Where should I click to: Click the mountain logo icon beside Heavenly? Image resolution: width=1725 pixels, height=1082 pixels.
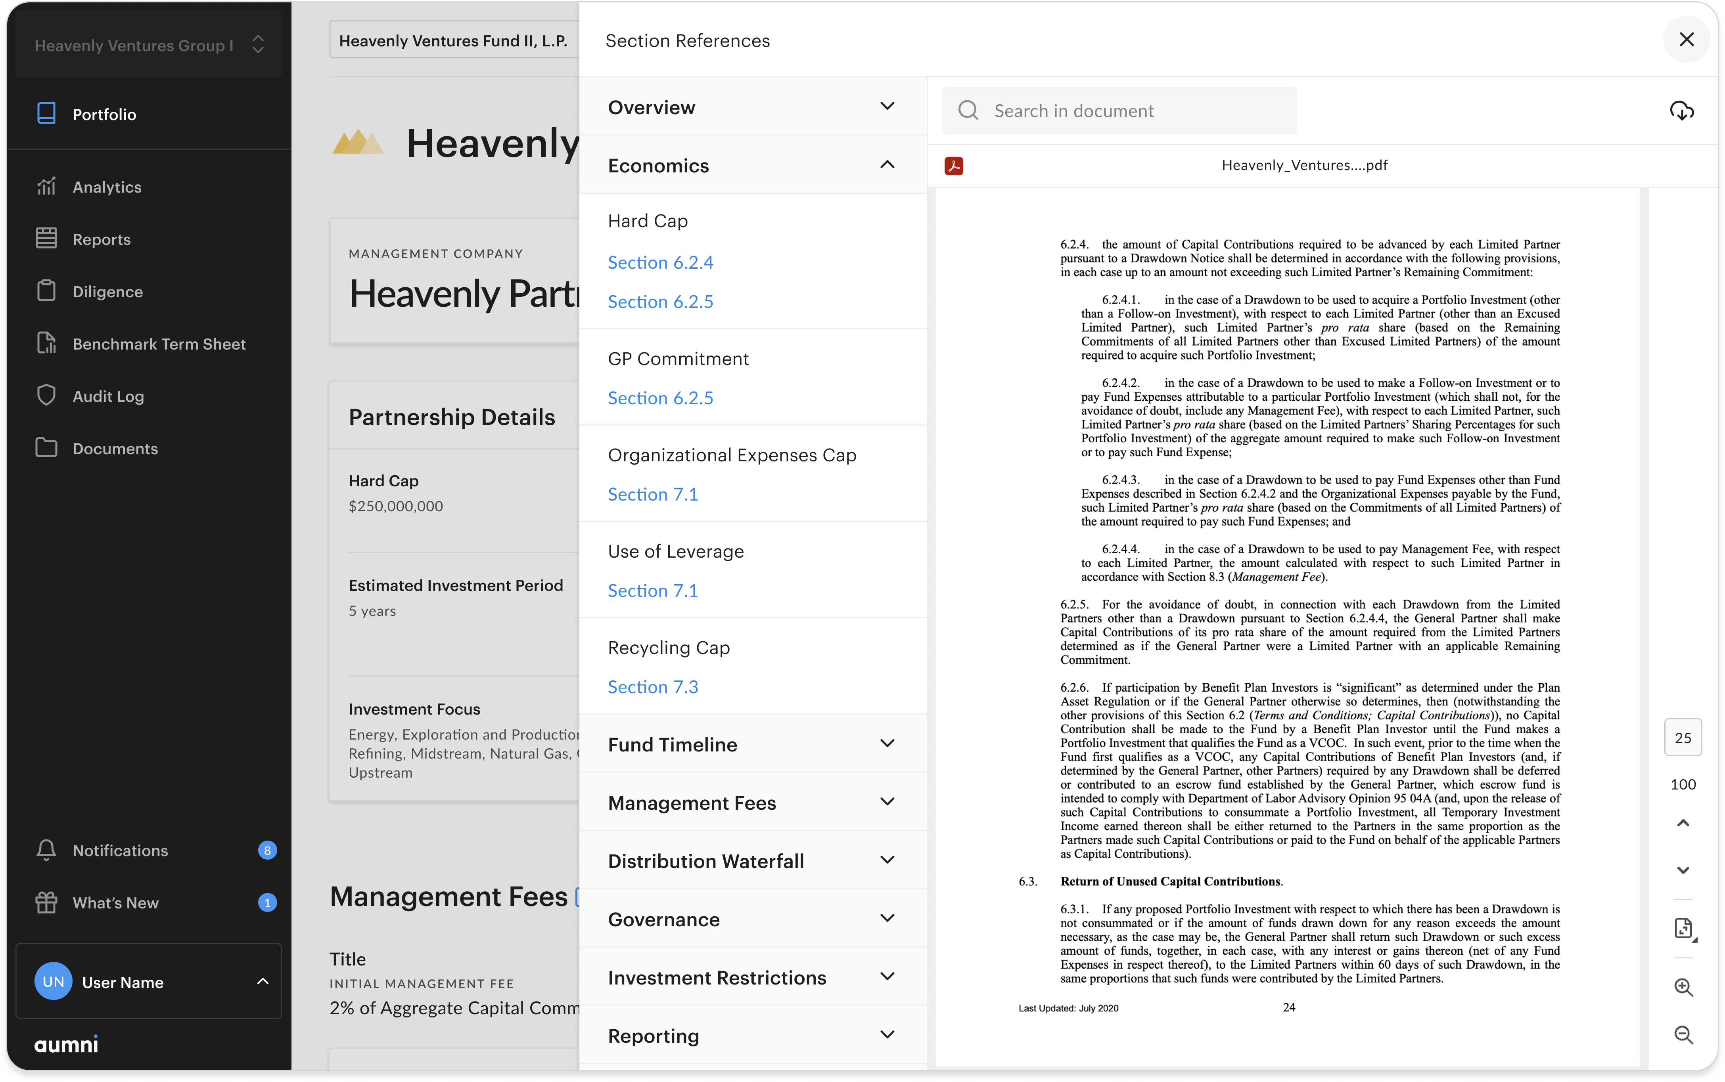point(357,141)
